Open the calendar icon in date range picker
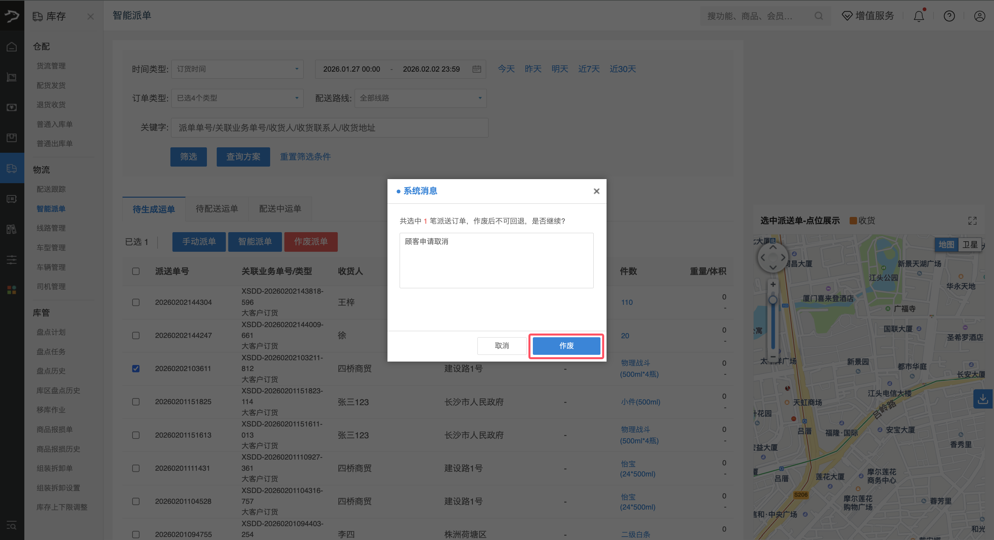Screen dimensions: 994x540 [x=477, y=69]
